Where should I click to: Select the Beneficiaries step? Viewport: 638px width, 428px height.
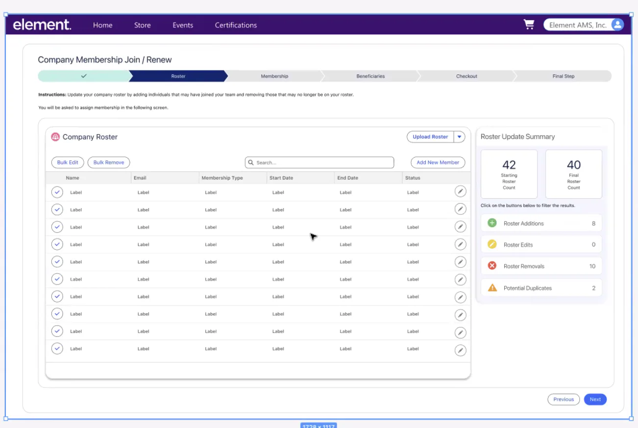(370, 76)
